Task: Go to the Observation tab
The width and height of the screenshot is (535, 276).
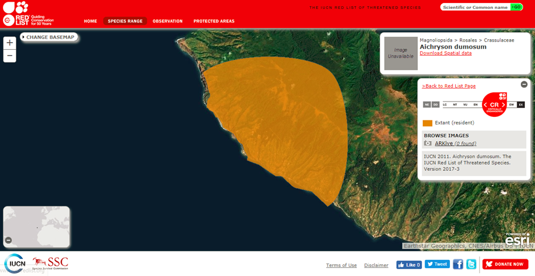Action: tap(168, 21)
